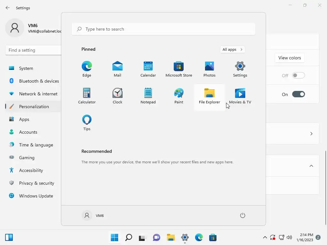
Task: Launch the Clock app
Action: [x=118, y=96]
